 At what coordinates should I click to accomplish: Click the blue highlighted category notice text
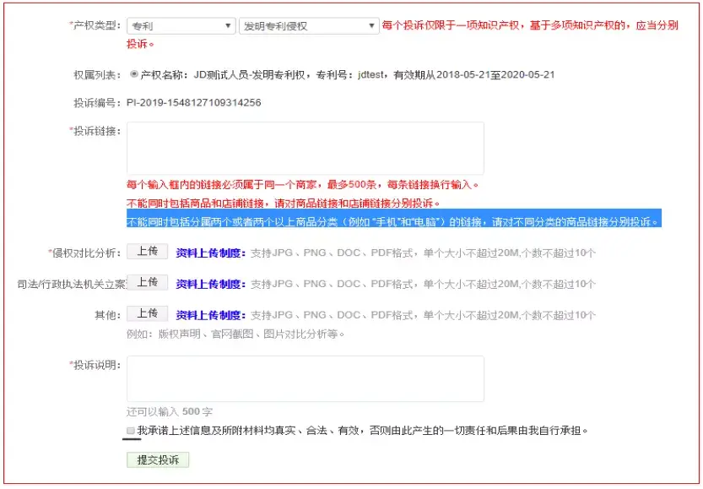coord(392,221)
